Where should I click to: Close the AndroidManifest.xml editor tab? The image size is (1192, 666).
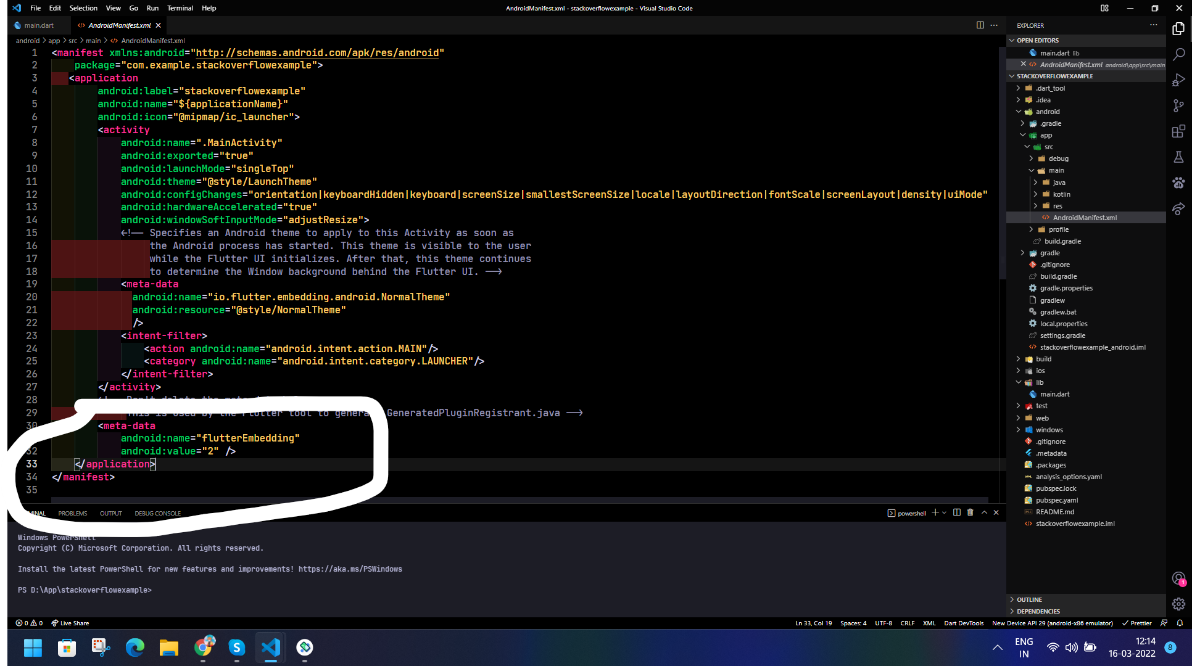(159, 25)
